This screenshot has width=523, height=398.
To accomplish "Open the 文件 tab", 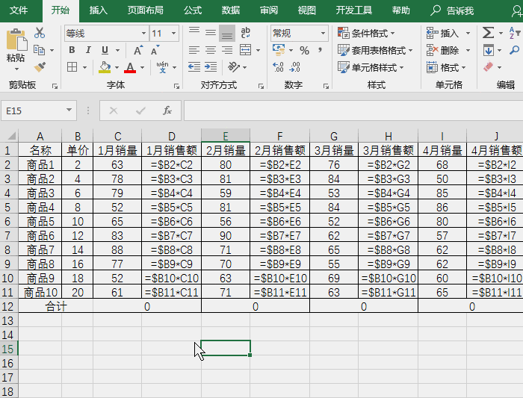I will click(x=19, y=10).
